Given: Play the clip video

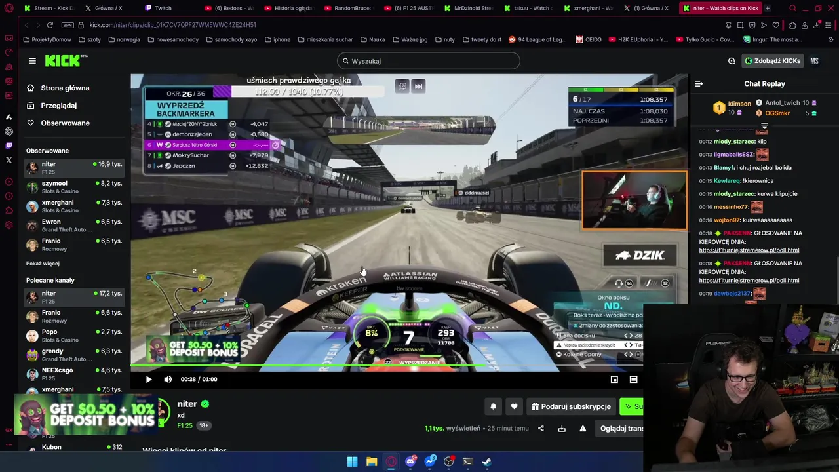Looking at the screenshot, I should tap(148, 379).
